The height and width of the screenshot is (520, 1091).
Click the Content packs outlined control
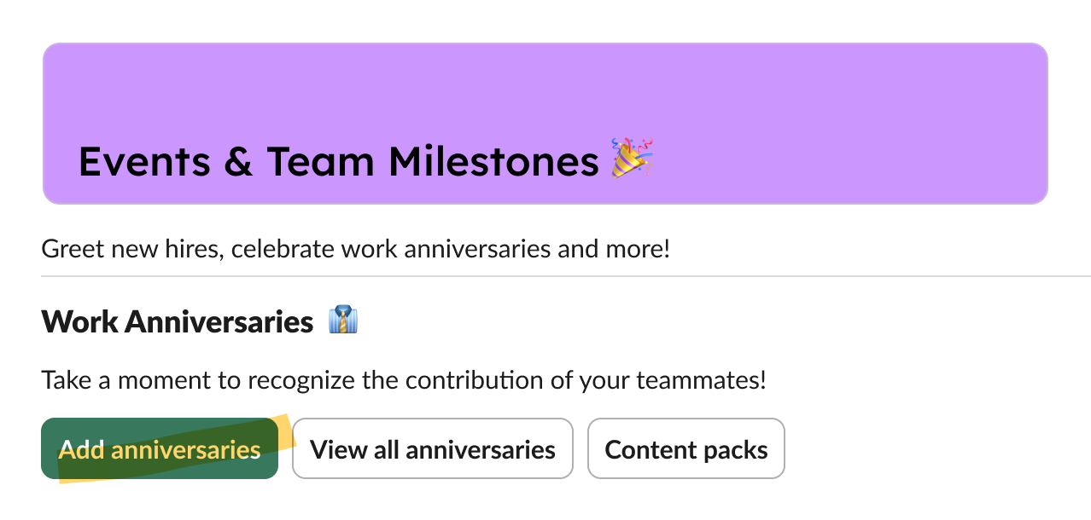pos(686,448)
